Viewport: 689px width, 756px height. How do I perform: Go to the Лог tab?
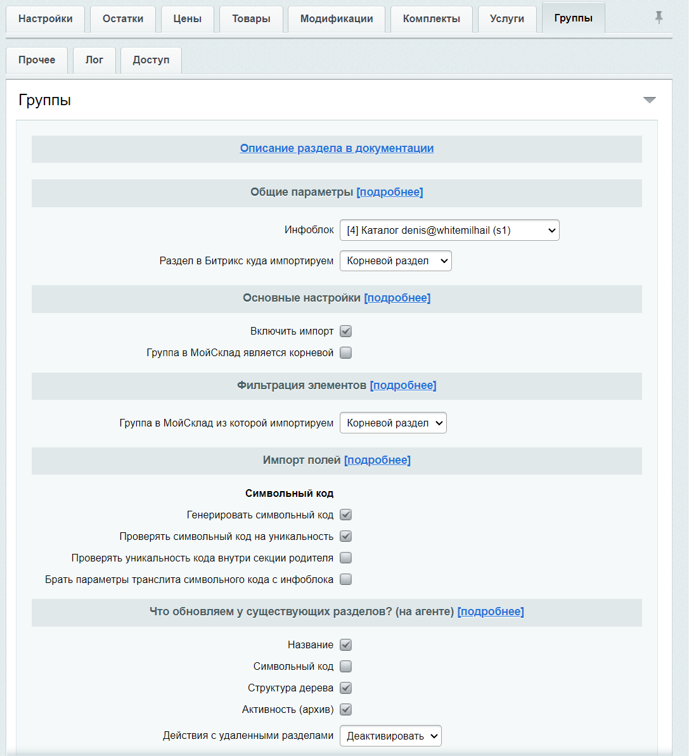tap(94, 60)
